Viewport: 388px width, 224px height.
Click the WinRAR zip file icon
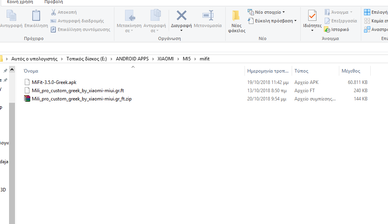27,99
